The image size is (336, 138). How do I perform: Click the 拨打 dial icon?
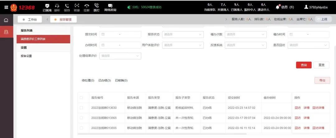click(96, 6)
